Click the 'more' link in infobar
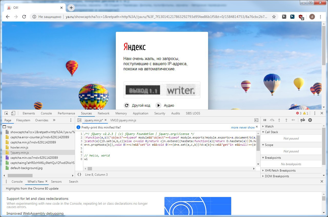This screenshot has height=217, width=328. (235, 127)
